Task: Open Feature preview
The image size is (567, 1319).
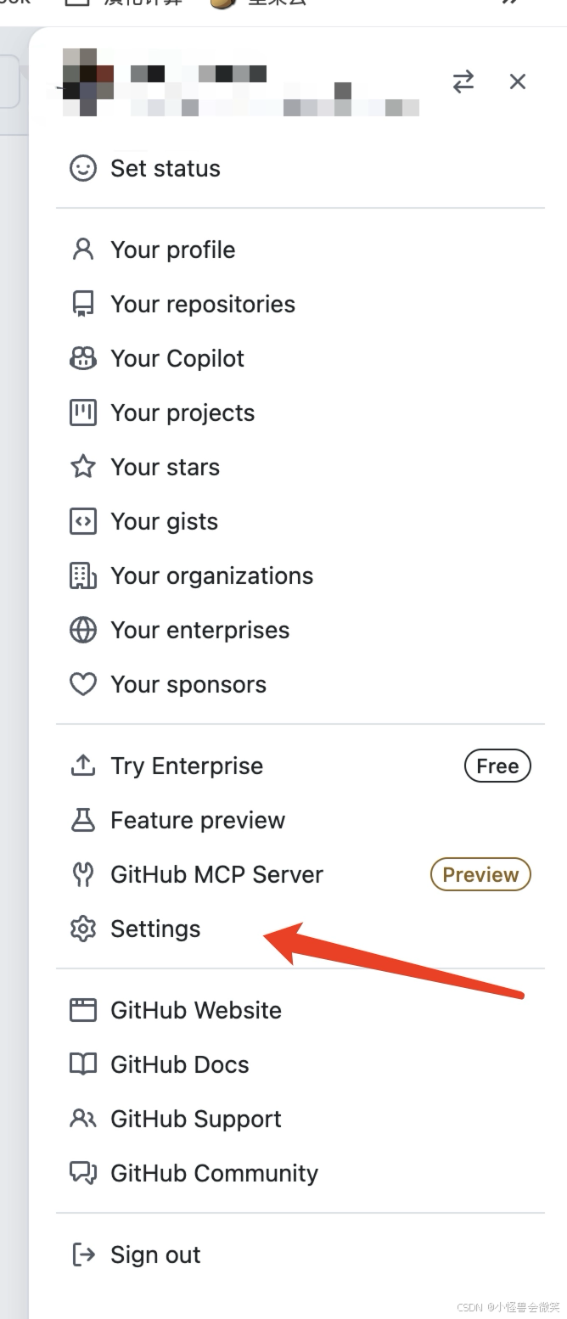Action: [x=197, y=820]
